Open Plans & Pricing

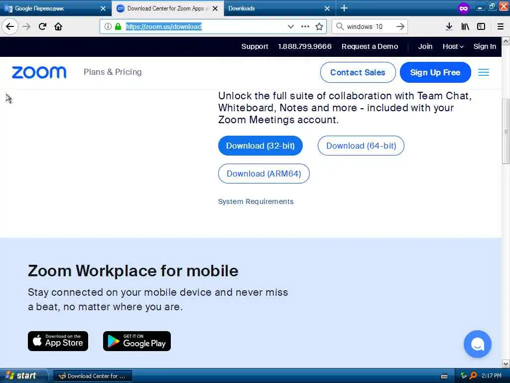click(x=113, y=72)
